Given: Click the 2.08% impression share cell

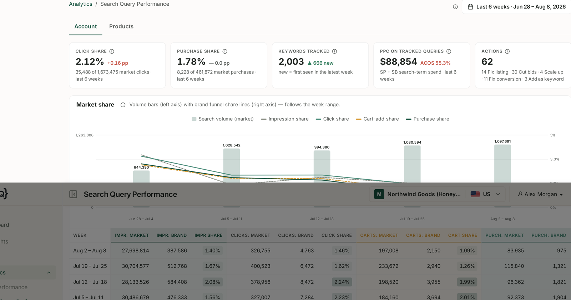Looking at the screenshot, I should point(212,282).
